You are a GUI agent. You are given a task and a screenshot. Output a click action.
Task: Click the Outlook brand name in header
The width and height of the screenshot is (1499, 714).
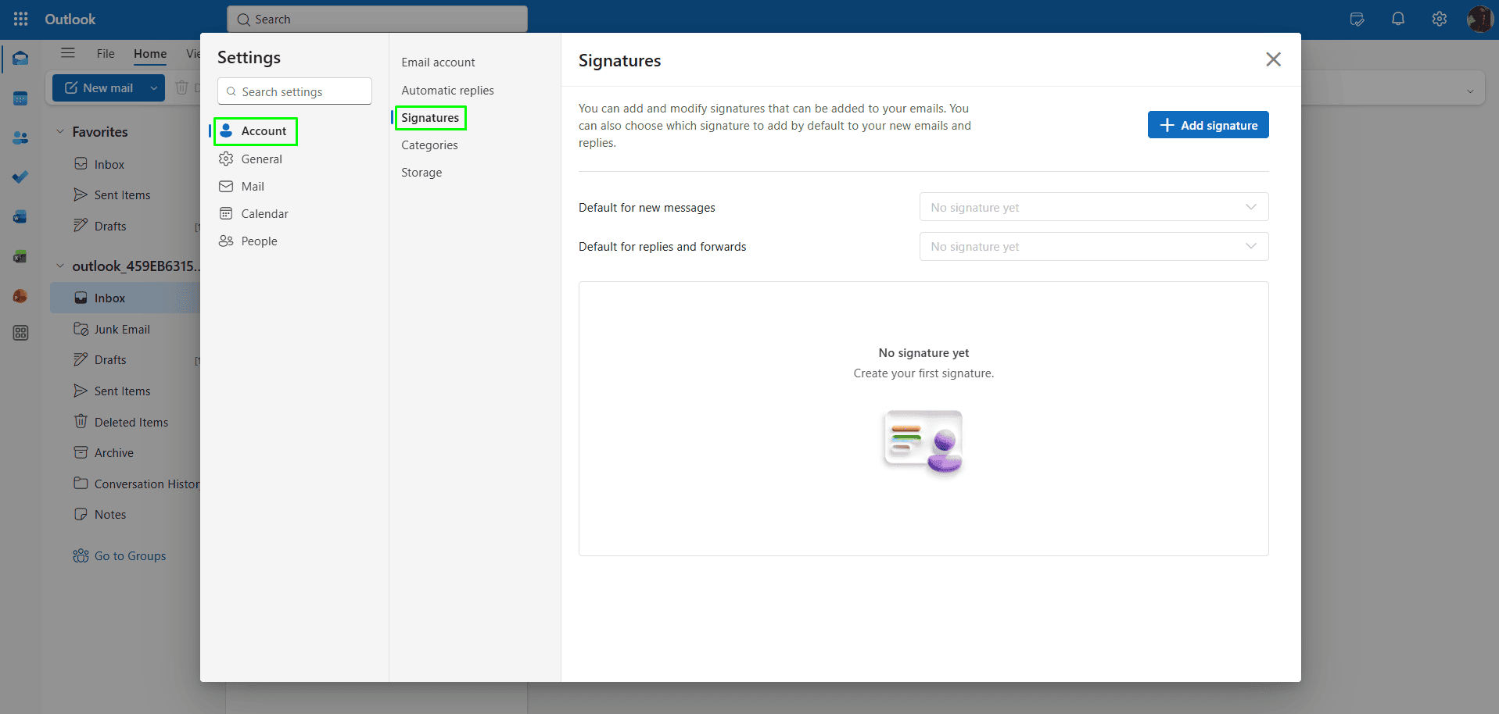point(70,19)
